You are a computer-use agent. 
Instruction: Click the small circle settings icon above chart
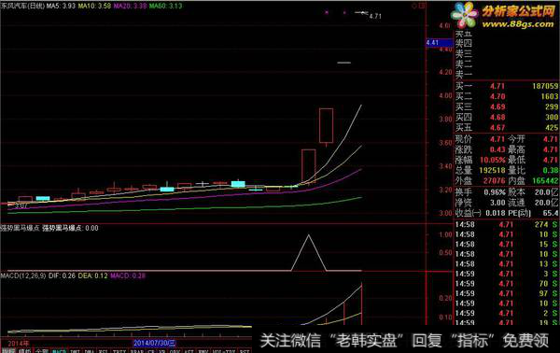point(414,6)
